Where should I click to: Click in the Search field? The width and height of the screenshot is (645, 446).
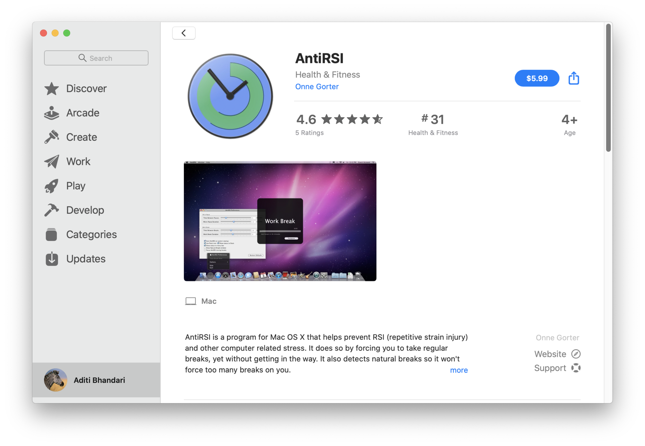click(96, 58)
